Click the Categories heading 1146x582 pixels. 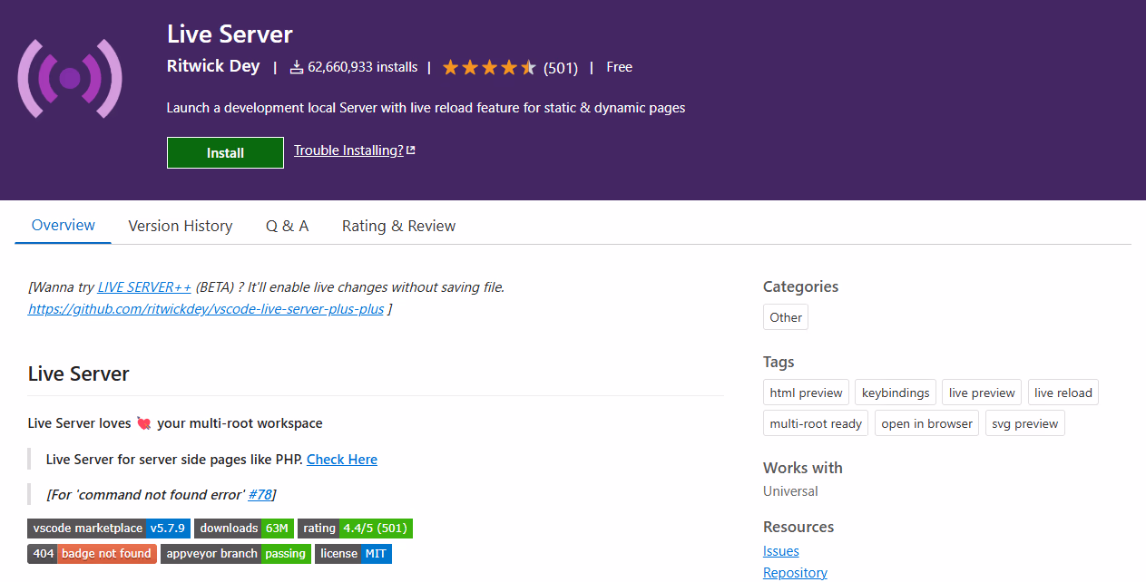800,286
